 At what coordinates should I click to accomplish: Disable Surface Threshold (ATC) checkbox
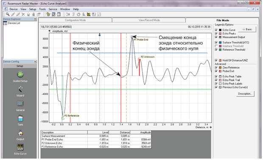216,42
